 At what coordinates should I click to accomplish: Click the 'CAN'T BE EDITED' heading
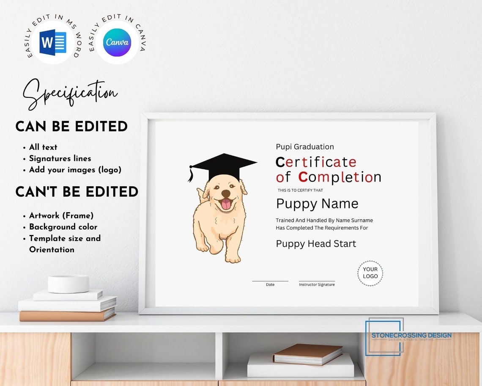(77, 192)
